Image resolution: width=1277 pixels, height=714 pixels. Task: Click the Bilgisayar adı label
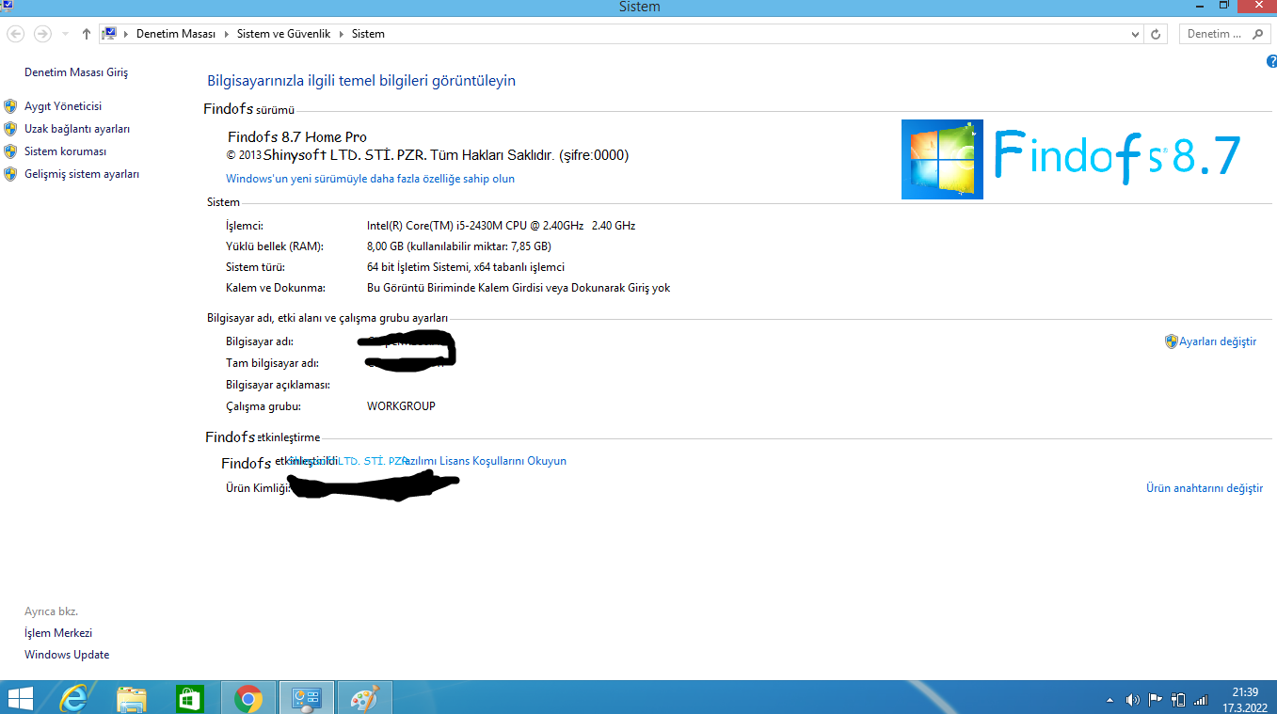(260, 341)
